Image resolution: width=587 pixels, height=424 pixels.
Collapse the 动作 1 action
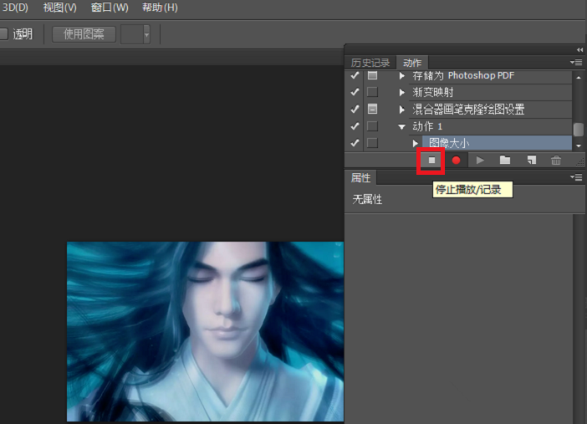click(401, 127)
